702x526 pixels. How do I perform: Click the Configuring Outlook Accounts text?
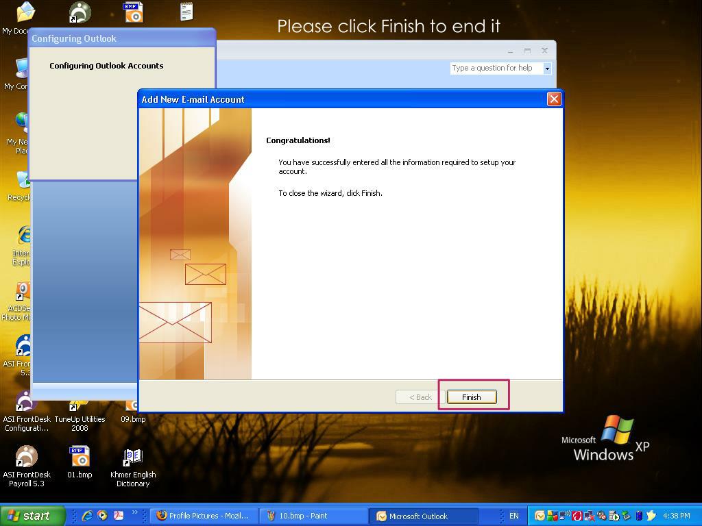pyautogui.click(x=106, y=66)
